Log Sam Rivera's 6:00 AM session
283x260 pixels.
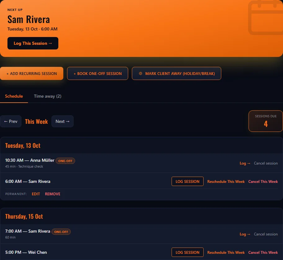[x=187, y=182]
